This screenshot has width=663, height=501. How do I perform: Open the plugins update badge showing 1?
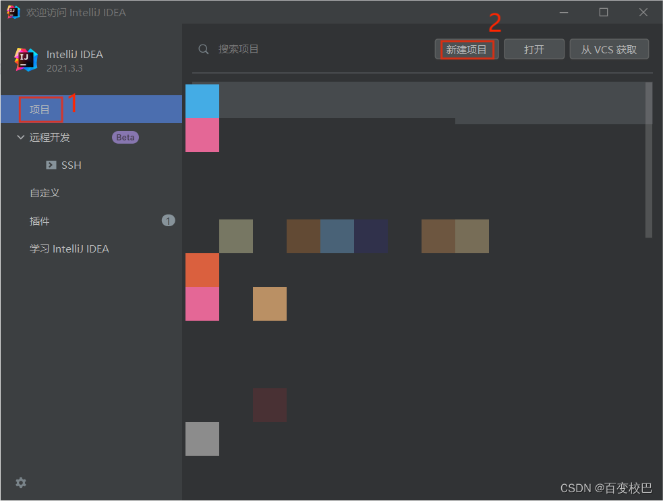[x=169, y=221]
